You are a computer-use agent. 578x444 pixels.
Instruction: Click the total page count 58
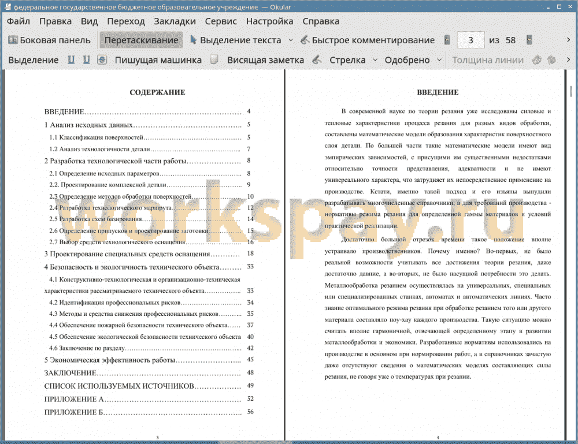tap(510, 40)
